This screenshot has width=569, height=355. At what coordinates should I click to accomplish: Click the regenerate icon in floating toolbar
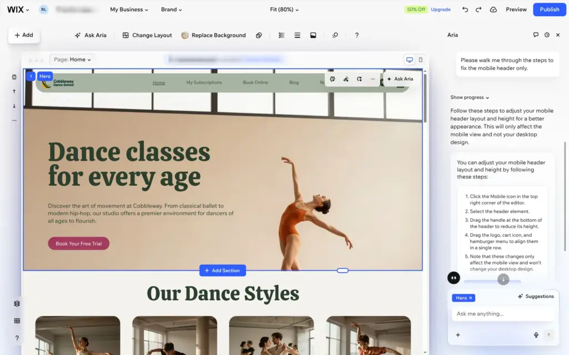360,79
